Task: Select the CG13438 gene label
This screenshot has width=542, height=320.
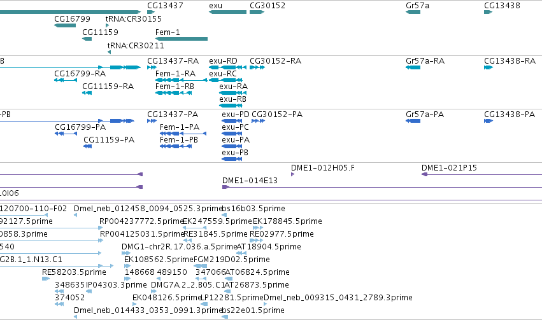Action: [502, 6]
